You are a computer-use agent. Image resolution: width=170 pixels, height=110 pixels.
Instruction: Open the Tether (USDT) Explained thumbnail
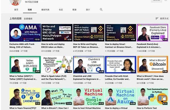tap(25, 65)
